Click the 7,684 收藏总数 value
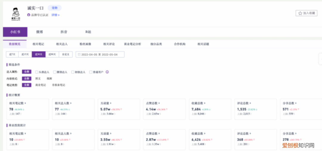322x151 pixels. point(196,109)
